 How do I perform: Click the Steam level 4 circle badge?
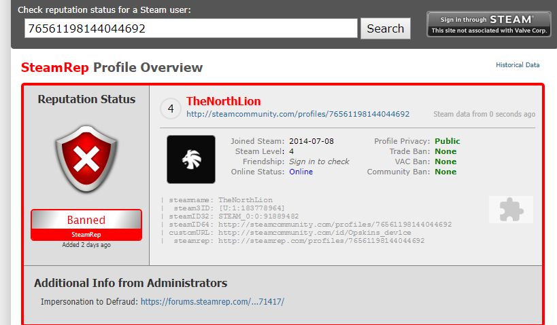point(171,109)
